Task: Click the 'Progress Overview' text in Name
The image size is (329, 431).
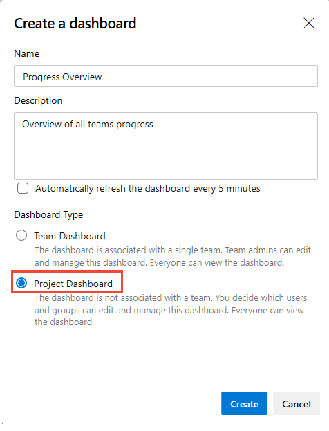Action: point(62,77)
